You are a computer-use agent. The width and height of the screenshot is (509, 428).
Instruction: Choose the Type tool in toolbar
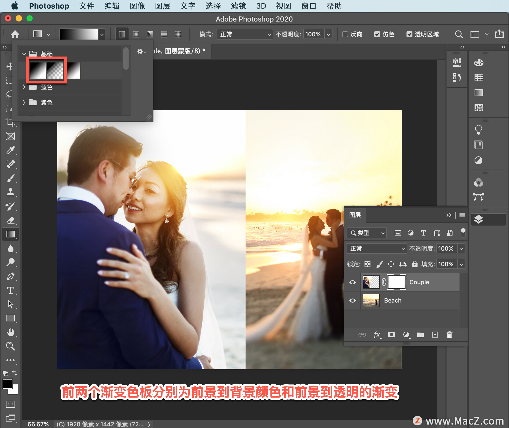tap(10, 290)
